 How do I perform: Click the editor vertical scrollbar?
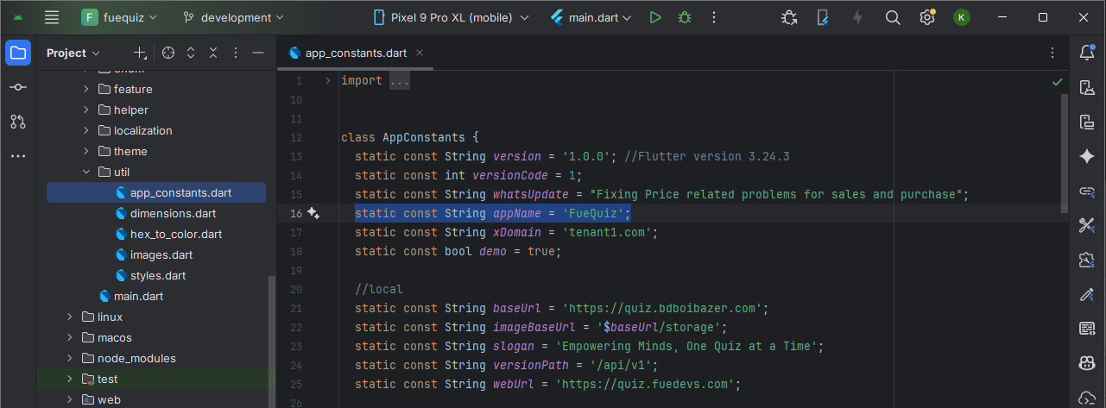click(x=1064, y=155)
